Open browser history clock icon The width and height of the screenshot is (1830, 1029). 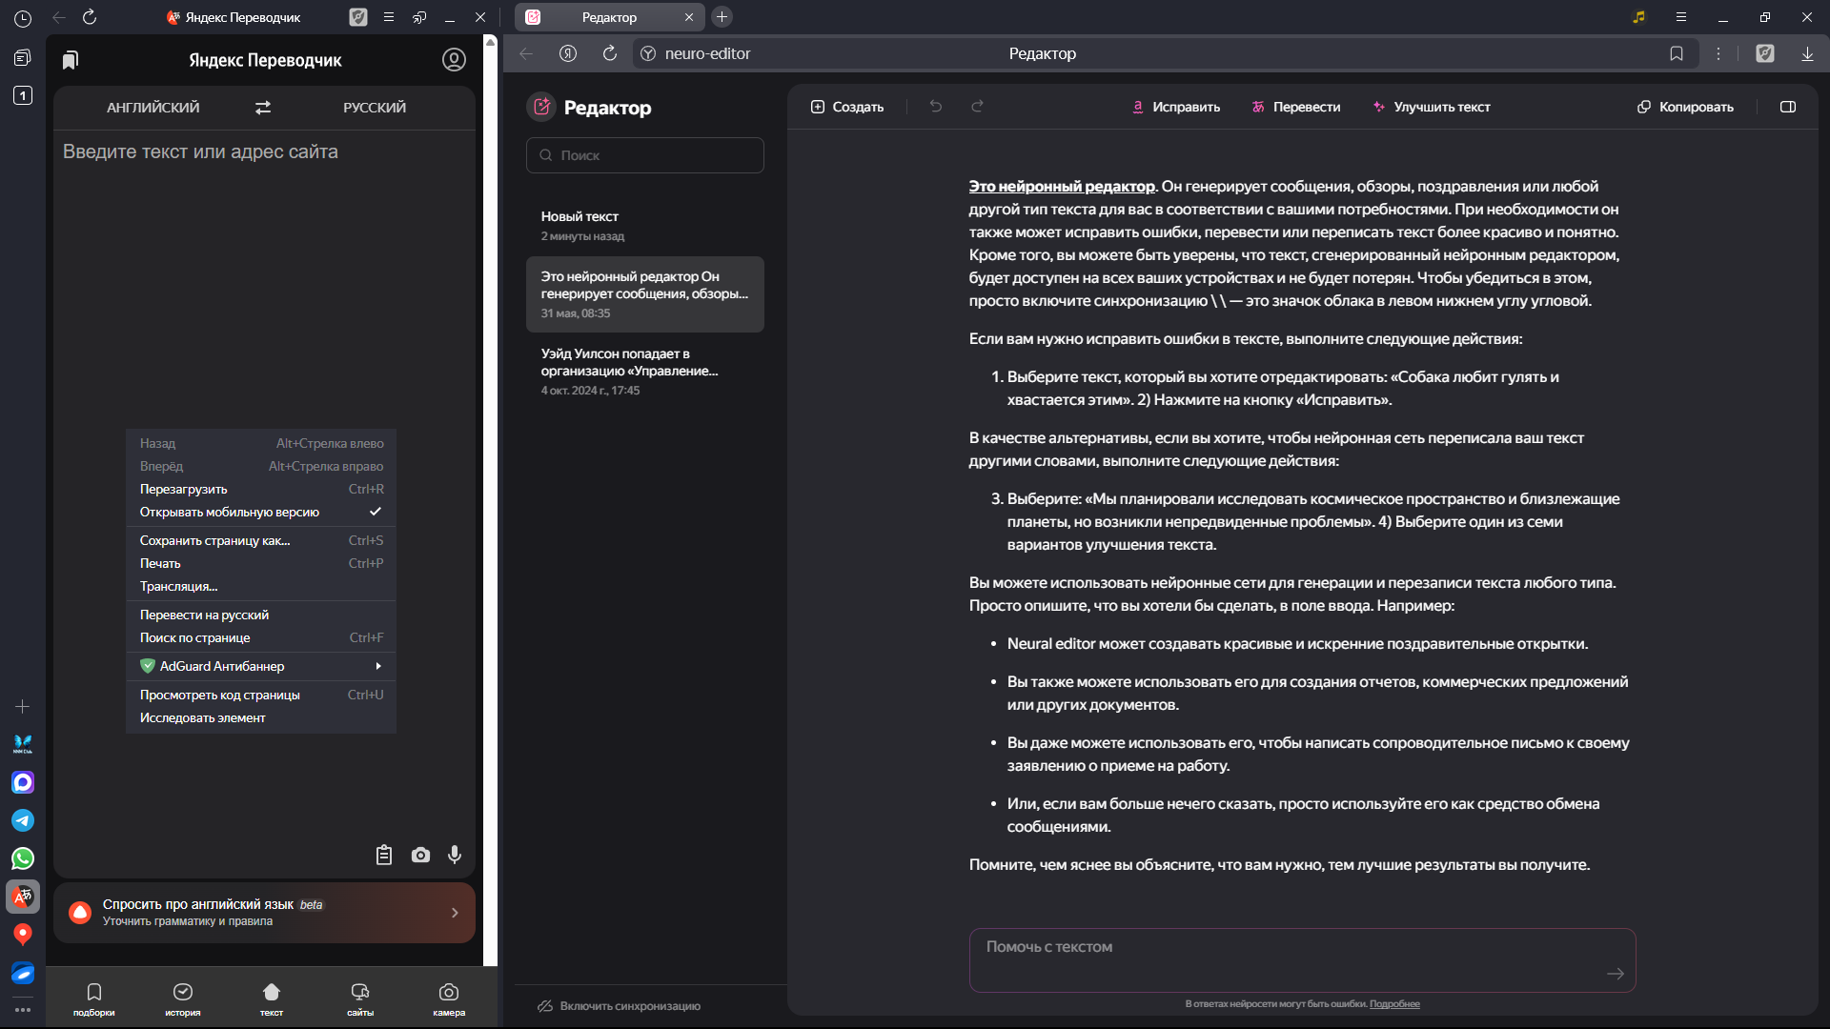tap(23, 17)
